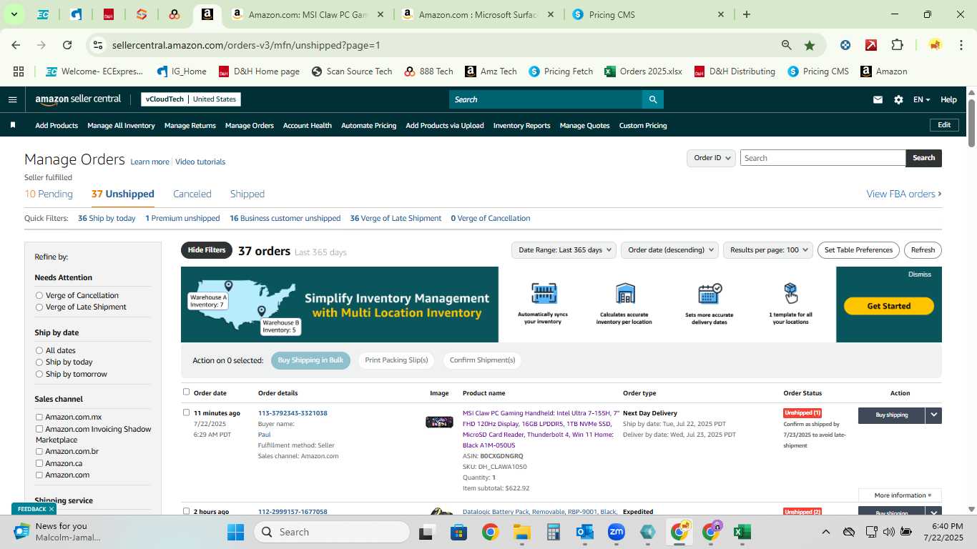
Task: Reload the page with the browser refresh icon
Action: pyautogui.click(x=67, y=45)
